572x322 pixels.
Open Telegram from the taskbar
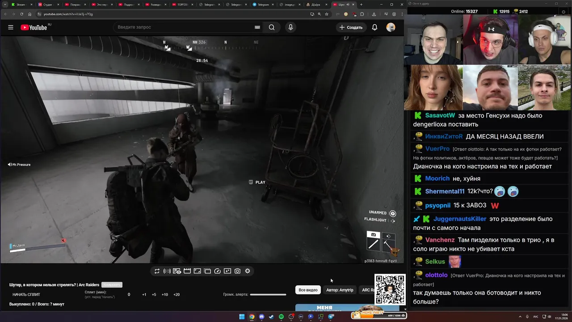tap(331, 317)
